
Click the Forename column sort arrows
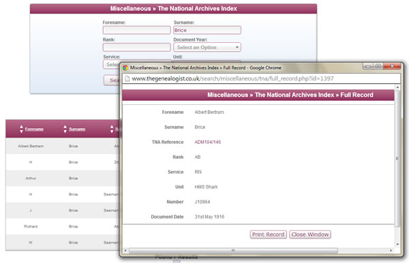(x=21, y=129)
